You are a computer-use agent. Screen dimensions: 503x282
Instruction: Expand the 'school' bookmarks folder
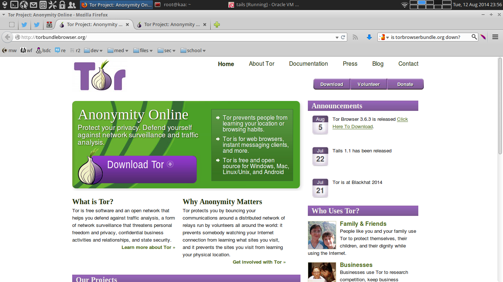tap(193, 51)
